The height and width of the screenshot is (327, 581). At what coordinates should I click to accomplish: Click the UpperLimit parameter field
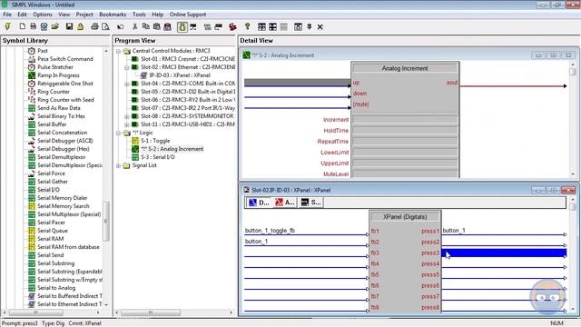(x=405, y=163)
